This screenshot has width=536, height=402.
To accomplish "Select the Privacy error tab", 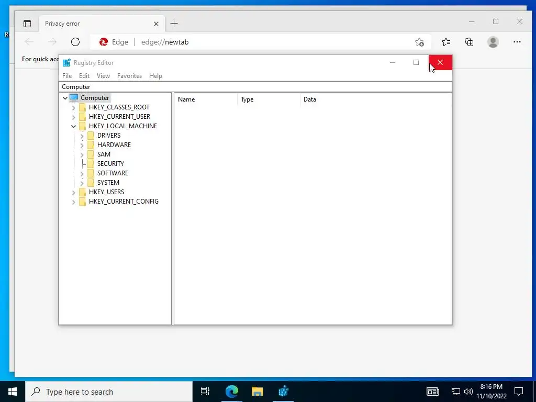I will pyautogui.click(x=102, y=24).
